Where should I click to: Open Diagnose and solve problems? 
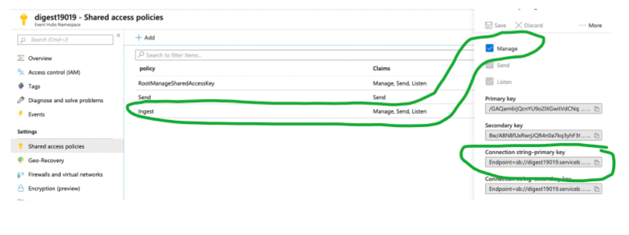coord(66,100)
